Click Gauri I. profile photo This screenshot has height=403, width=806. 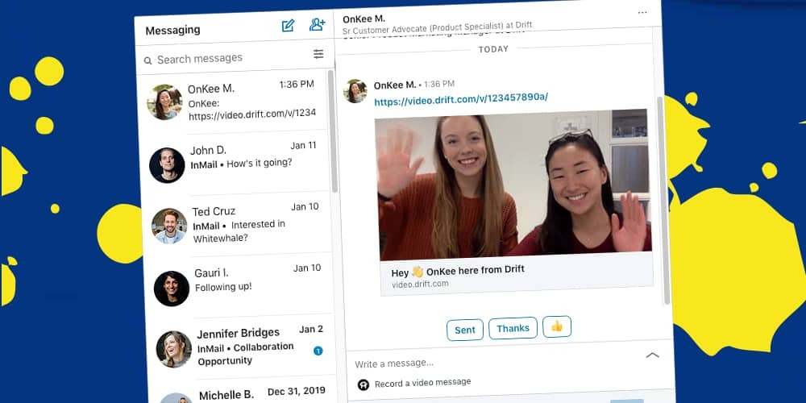pyautogui.click(x=172, y=289)
